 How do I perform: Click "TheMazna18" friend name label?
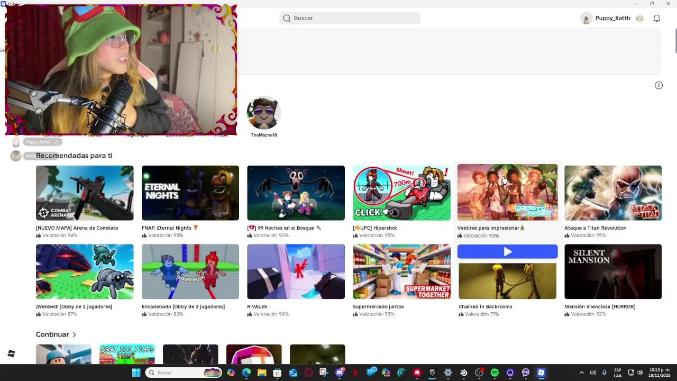tap(264, 135)
